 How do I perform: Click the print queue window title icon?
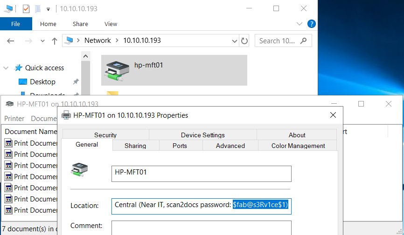coord(10,104)
